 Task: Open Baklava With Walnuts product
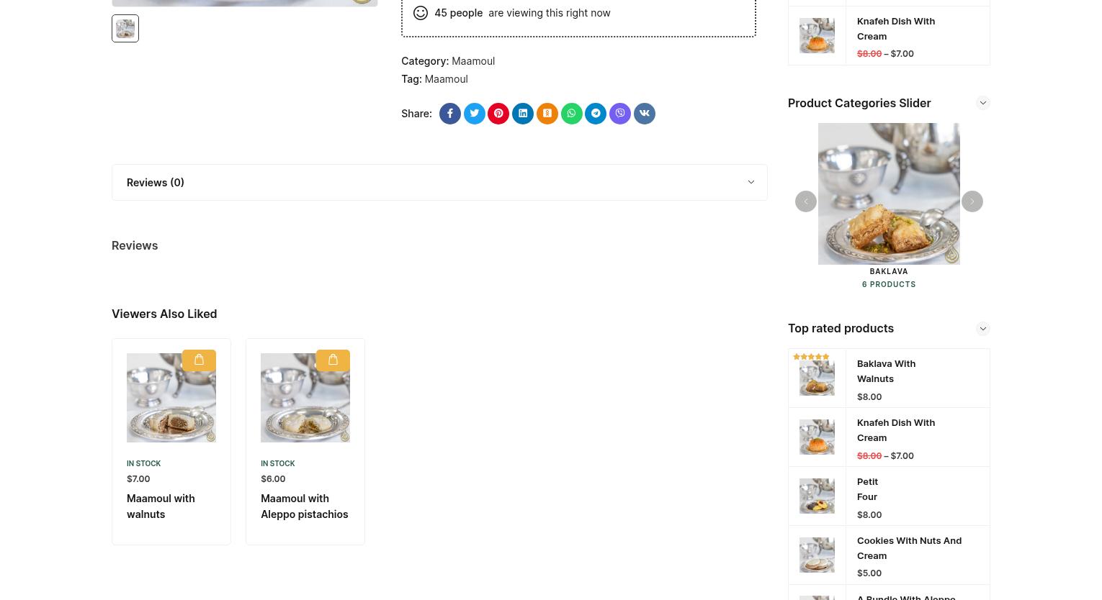click(886, 371)
